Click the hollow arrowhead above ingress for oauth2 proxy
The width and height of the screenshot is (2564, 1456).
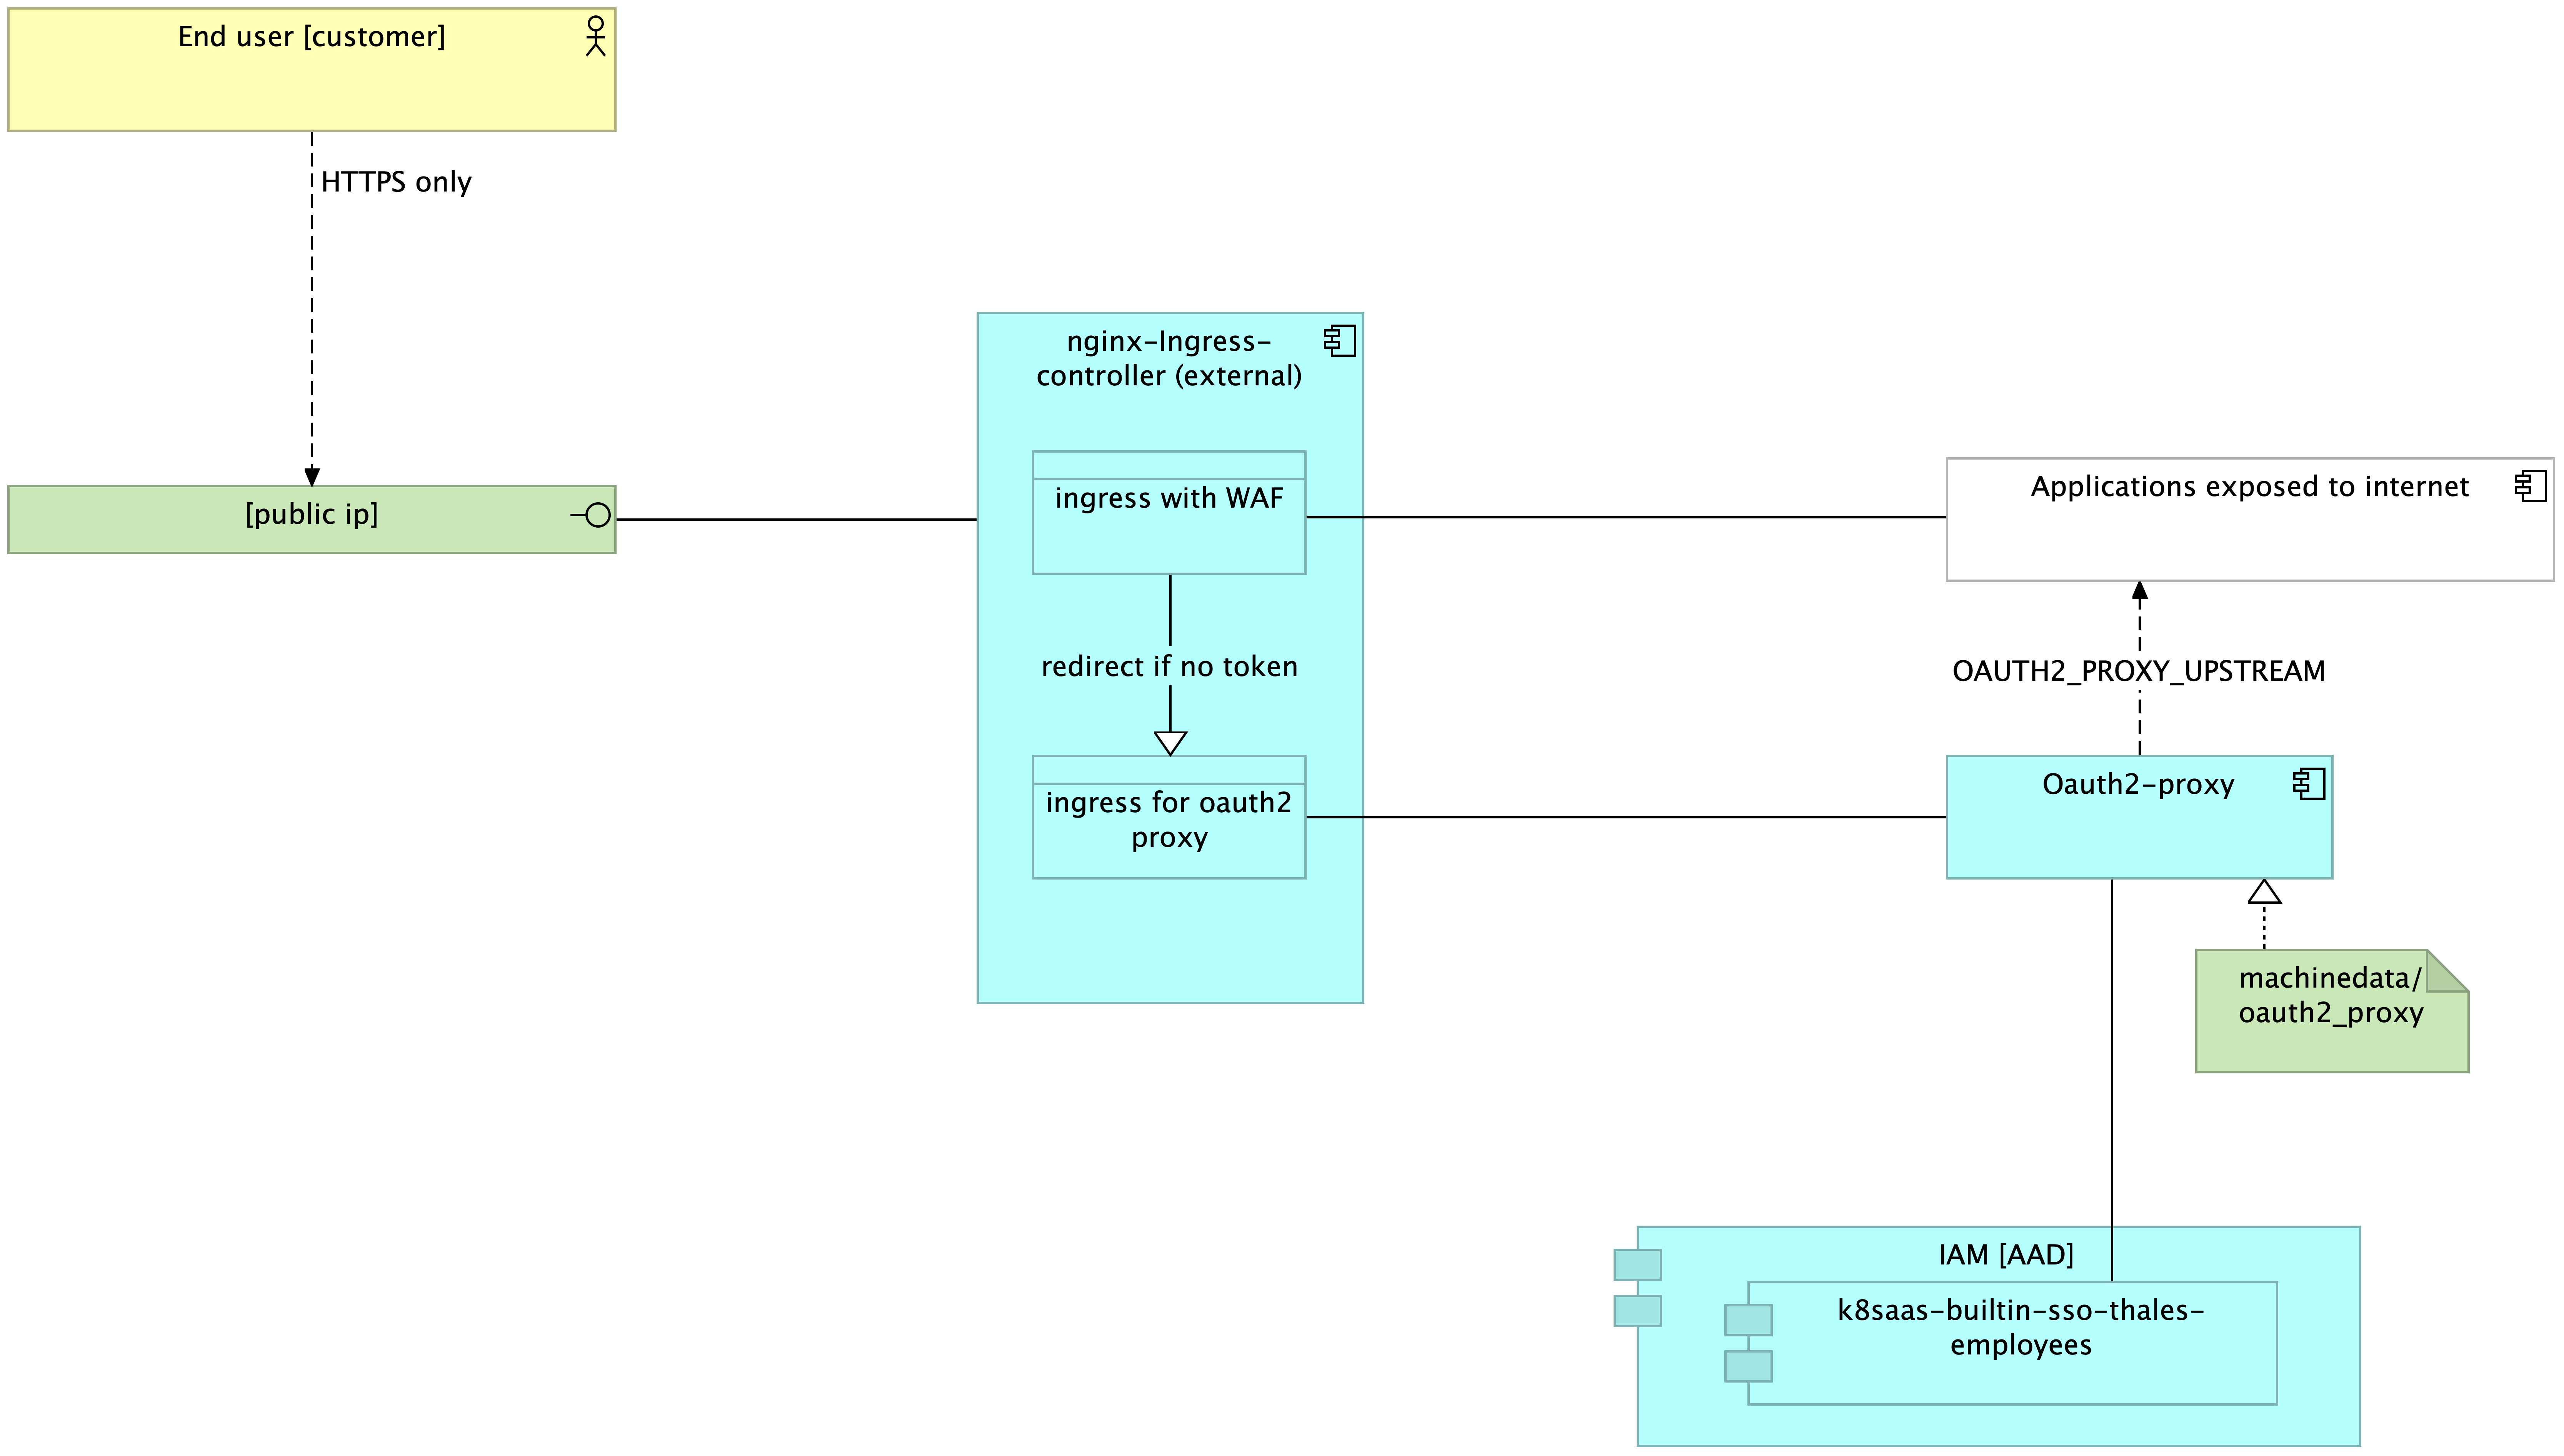click(x=1170, y=743)
